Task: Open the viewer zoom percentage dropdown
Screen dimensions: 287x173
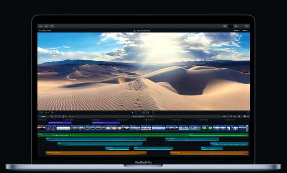Action: 237,31
